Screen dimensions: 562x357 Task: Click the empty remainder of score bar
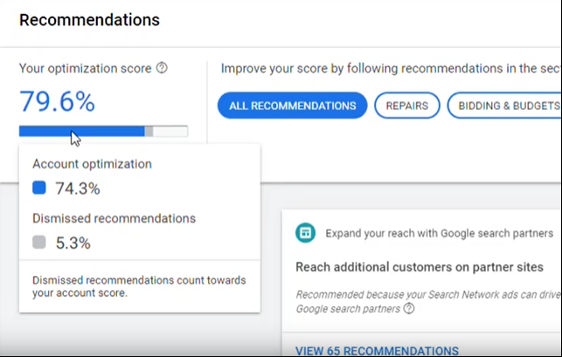pos(170,132)
